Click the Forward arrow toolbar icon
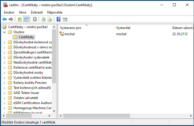 11,19
